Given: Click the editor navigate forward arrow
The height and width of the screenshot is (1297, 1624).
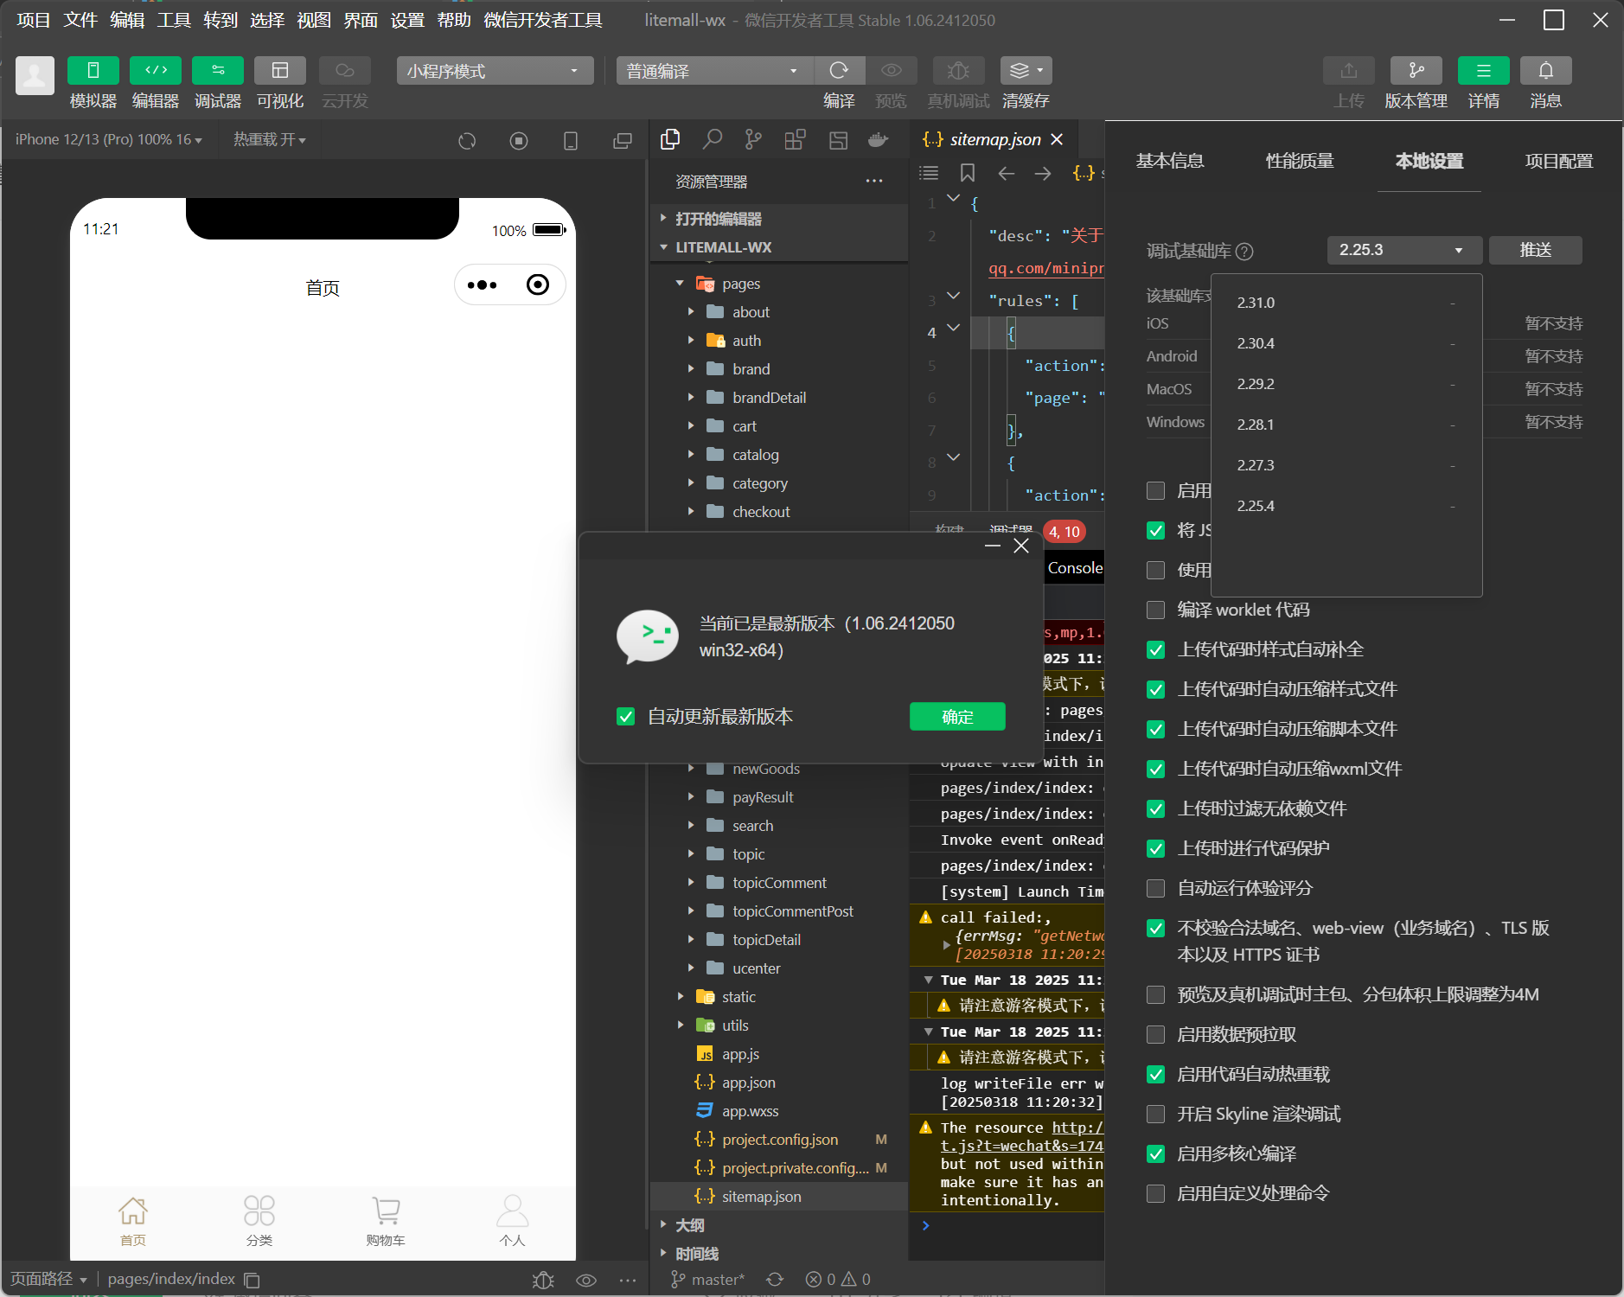Looking at the screenshot, I should pyautogui.click(x=1043, y=173).
